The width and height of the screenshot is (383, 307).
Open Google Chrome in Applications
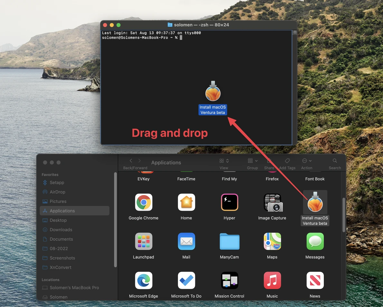(144, 202)
